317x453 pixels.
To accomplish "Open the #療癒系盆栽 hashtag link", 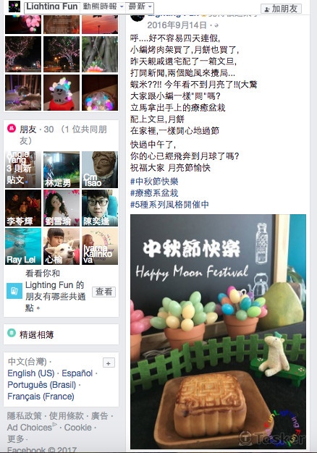I will tap(154, 193).
